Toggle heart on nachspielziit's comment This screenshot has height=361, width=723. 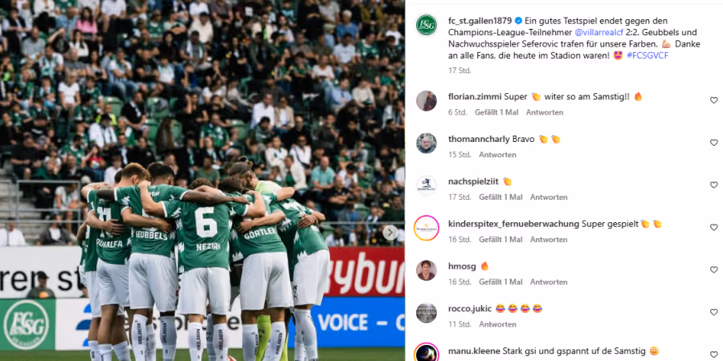pos(714,185)
